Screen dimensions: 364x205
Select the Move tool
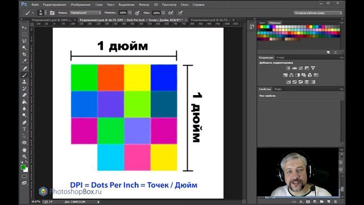(24, 28)
